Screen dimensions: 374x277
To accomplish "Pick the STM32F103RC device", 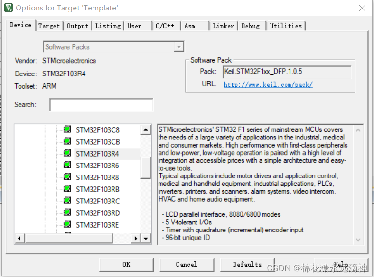I will pos(98,202).
